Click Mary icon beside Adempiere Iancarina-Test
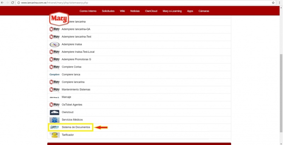This screenshot has height=145, width=283. click(54, 37)
